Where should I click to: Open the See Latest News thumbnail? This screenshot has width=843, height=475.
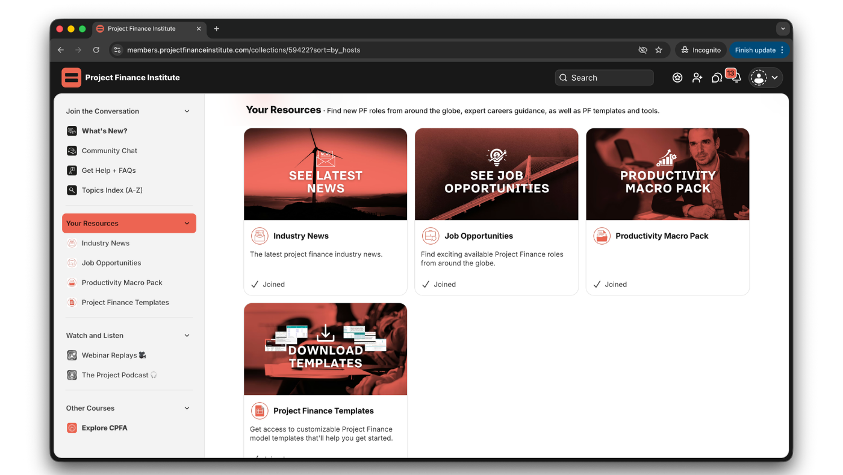[325, 174]
